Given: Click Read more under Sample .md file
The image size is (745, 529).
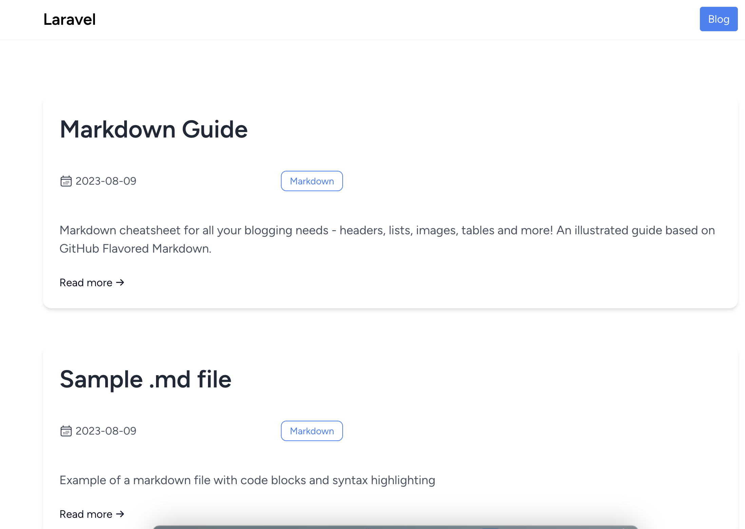Looking at the screenshot, I should tap(86, 514).
